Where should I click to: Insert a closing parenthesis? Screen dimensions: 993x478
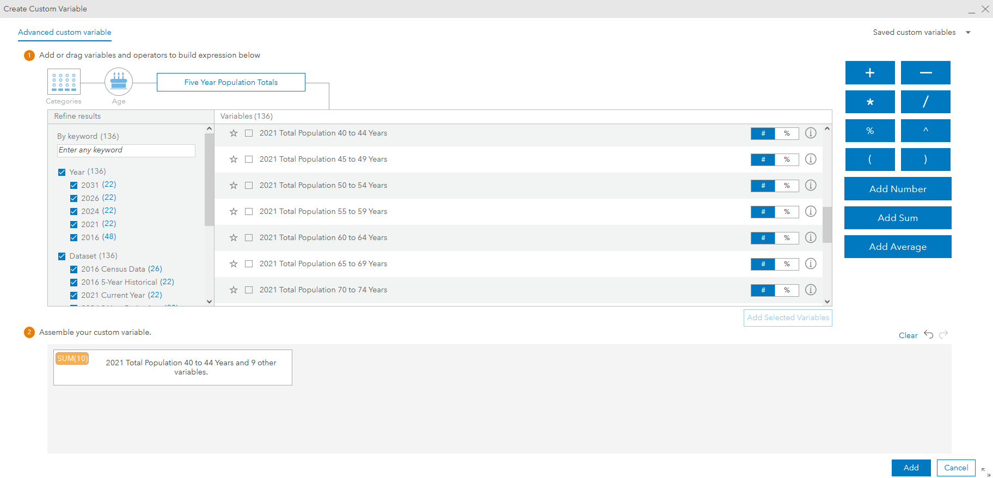(x=925, y=160)
